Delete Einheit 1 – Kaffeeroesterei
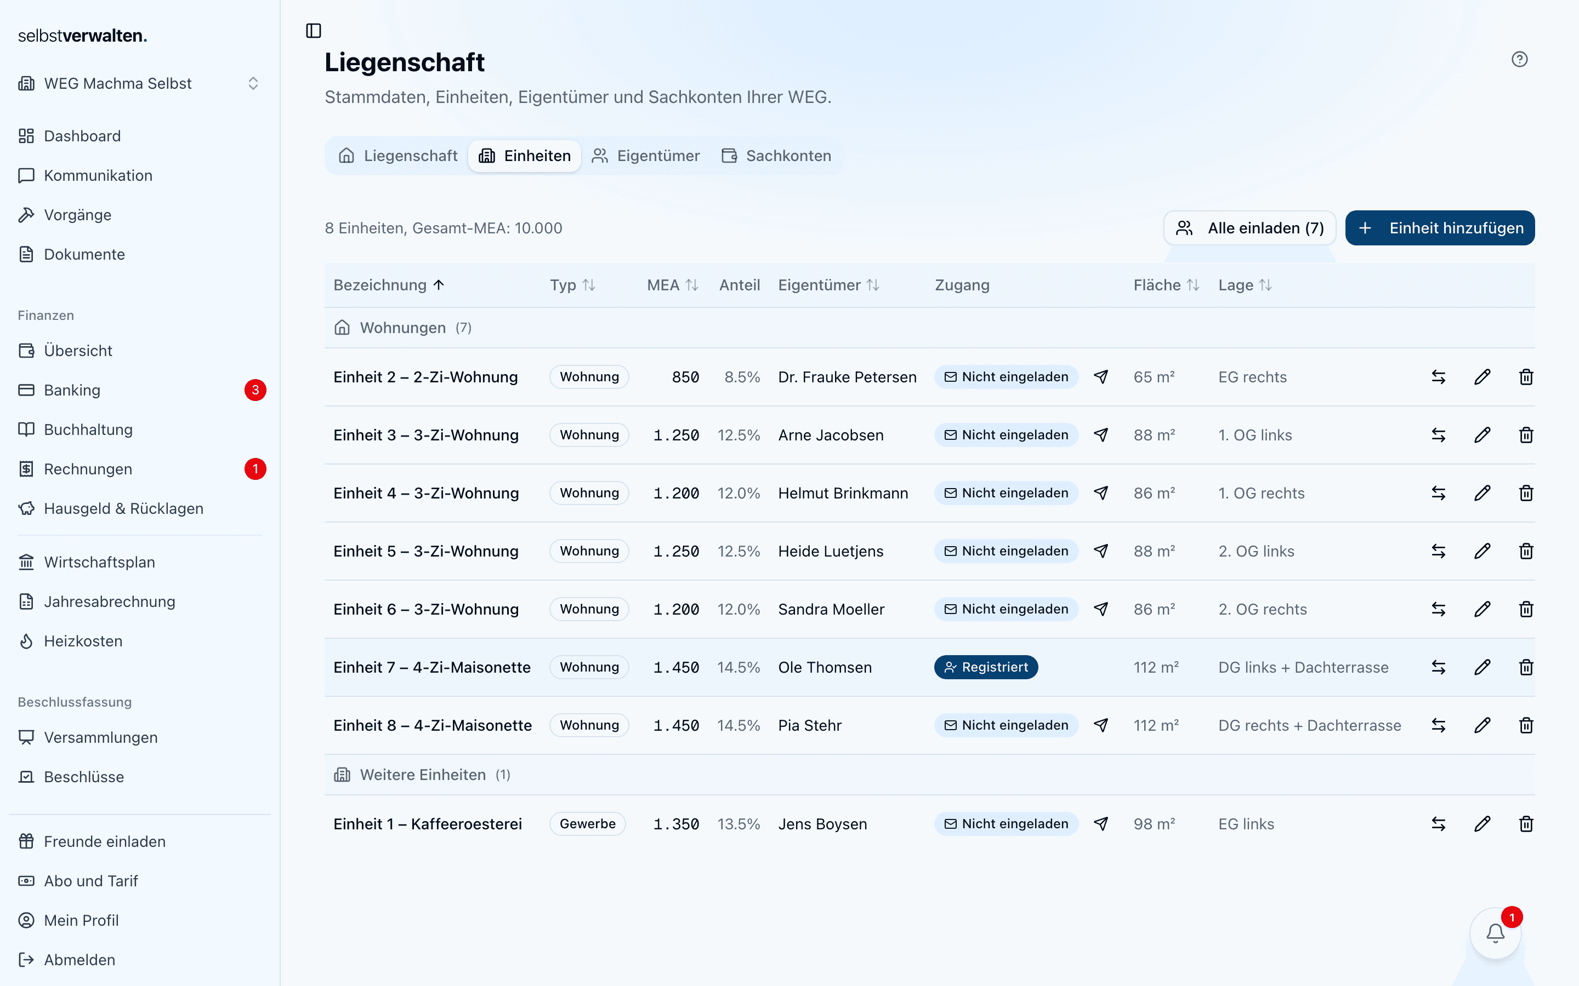 (1526, 824)
